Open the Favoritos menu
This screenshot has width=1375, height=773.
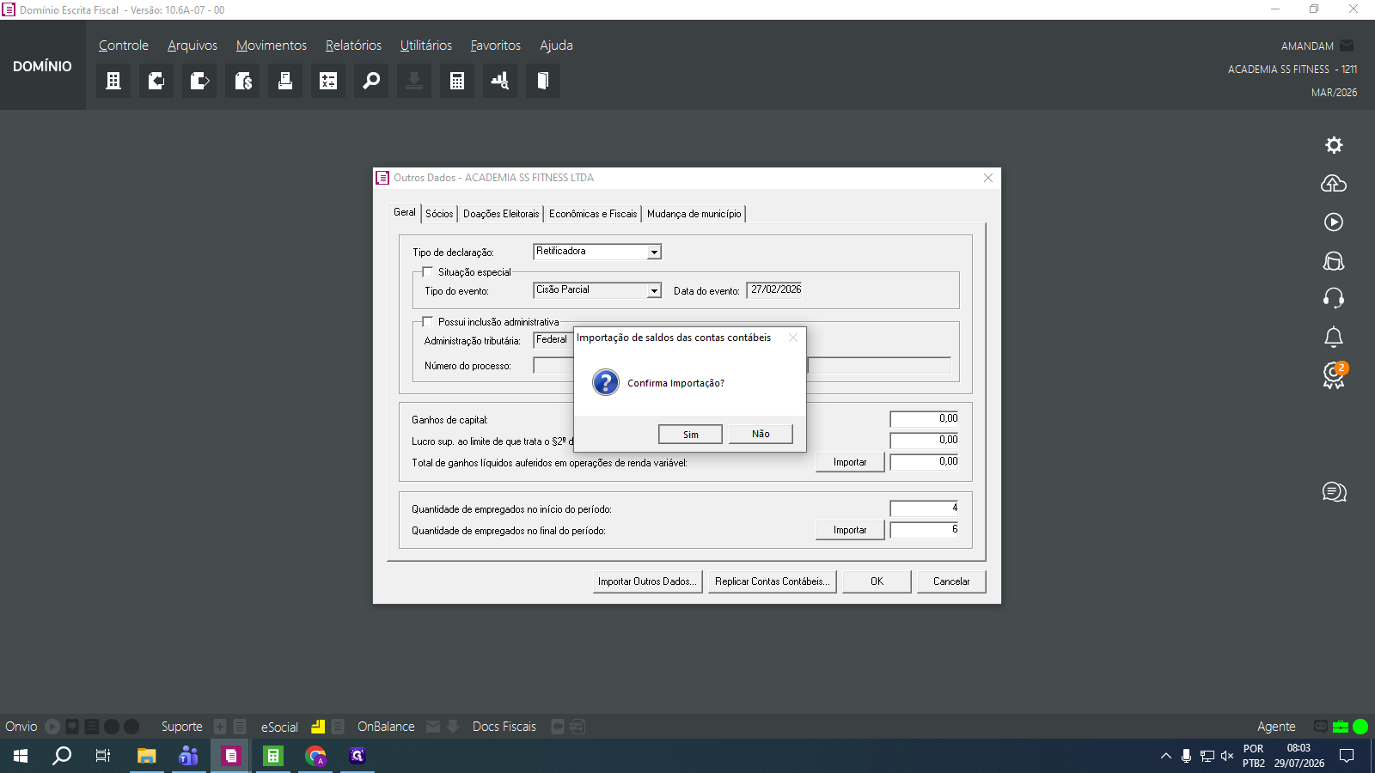pyautogui.click(x=496, y=46)
